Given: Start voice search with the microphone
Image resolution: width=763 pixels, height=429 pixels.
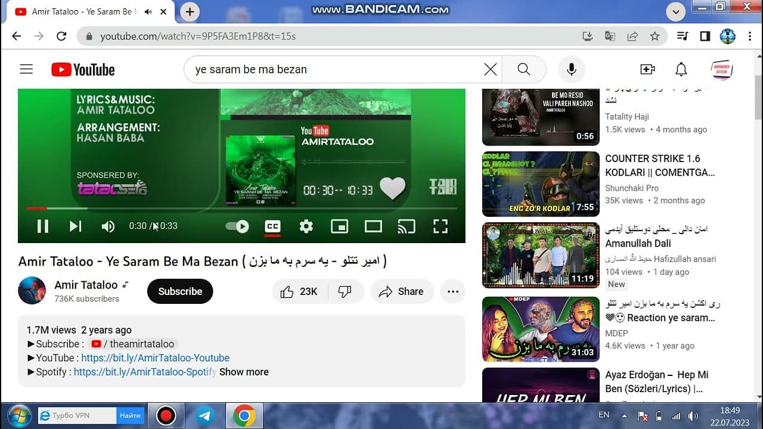Looking at the screenshot, I should (571, 70).
